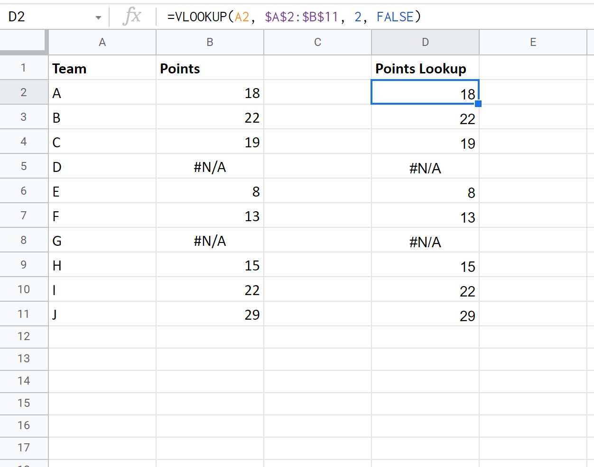
Task: Click Points value 8 in column B
Action: [210, 191]
